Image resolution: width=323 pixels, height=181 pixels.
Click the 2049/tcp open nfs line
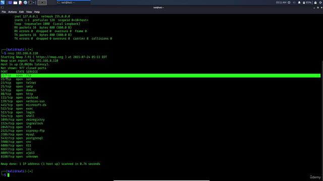[x=16, y=127]
